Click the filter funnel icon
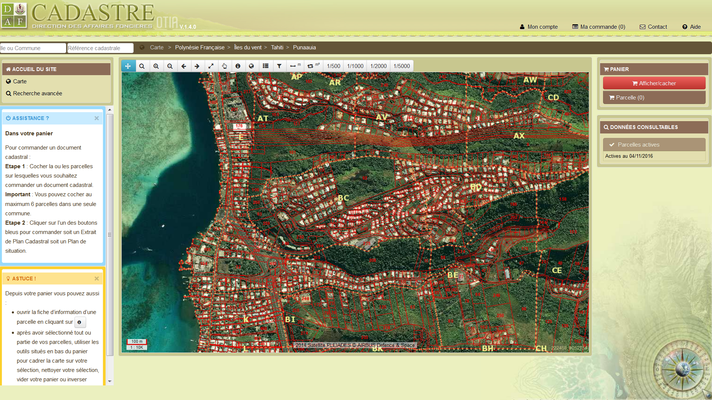 click(x=279, y=66)
